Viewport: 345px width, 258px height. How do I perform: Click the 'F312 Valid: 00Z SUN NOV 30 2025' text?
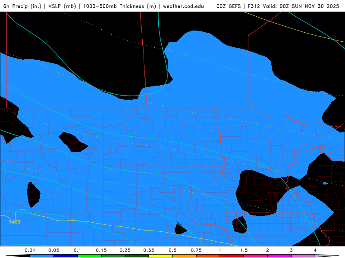(x=293, y=6)
